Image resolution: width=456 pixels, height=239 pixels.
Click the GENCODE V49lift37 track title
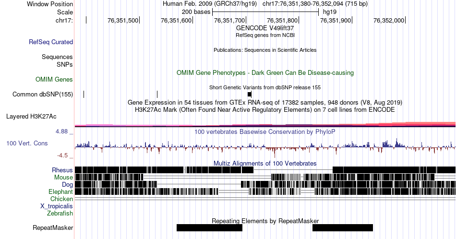tap(265, 28)
